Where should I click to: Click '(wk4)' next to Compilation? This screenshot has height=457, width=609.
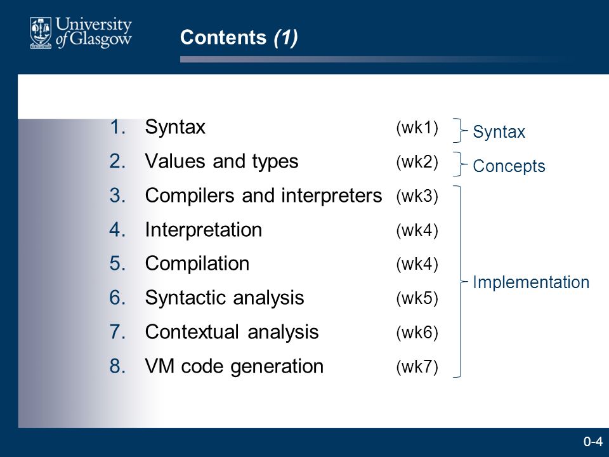pos(417,264)
